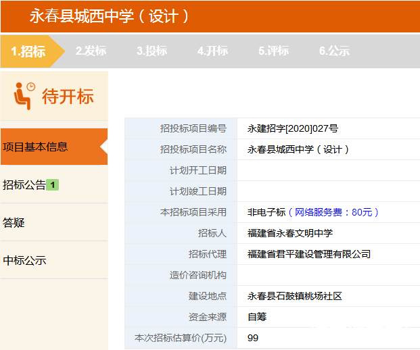
Task: Click 福建省君平建设管理有限公司 agency value
Action: coord(309,254)
